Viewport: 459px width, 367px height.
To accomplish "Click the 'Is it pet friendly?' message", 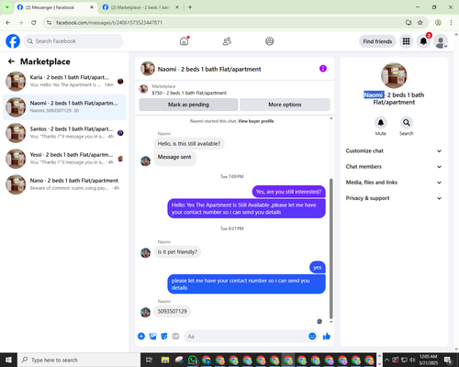I will coord(177,252).
